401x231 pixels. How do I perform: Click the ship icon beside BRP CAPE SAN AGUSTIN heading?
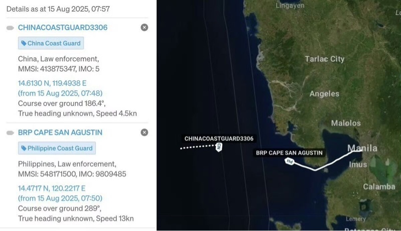coord(10,133)
